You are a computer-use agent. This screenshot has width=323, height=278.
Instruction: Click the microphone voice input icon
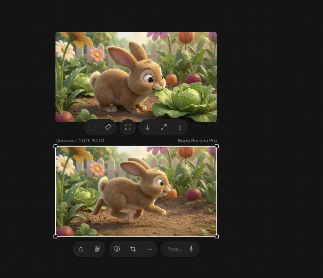[x=191, y=249]
